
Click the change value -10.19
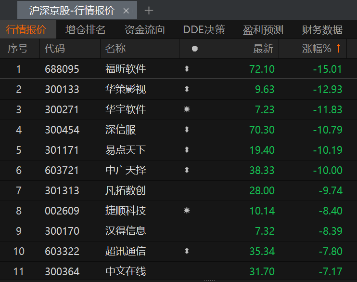pyautogui.click(x=327, y=150)
